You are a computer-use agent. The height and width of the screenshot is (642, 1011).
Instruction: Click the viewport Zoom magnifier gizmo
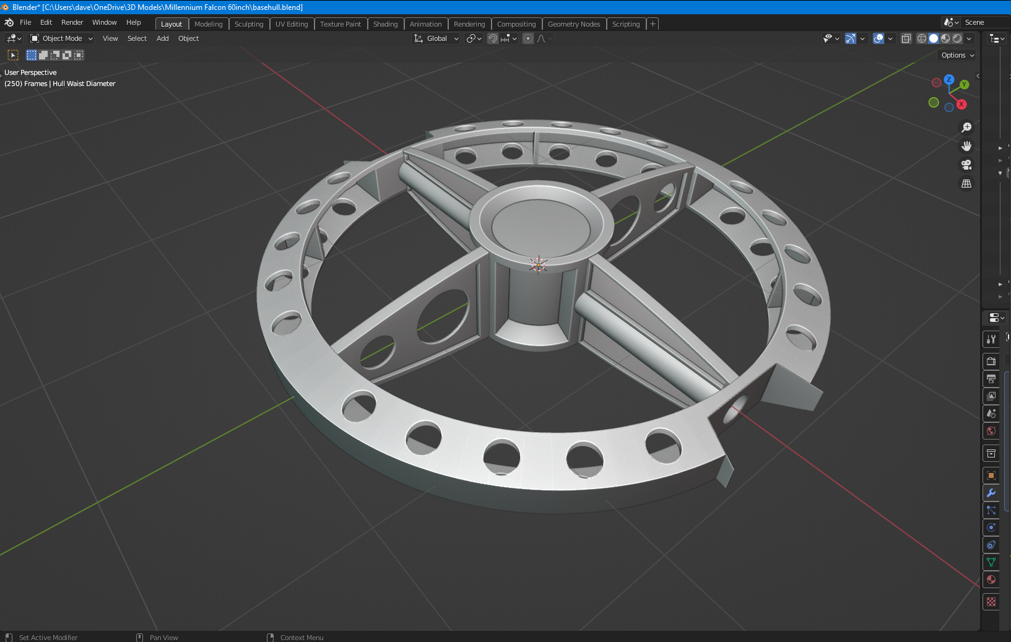click(x=966, y=128)
